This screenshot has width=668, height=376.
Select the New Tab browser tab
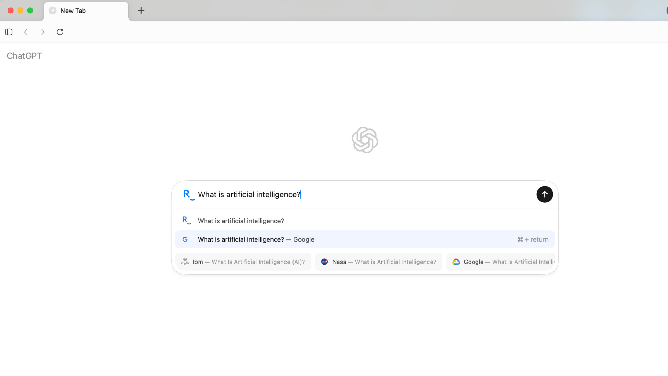tap(86, 11)
